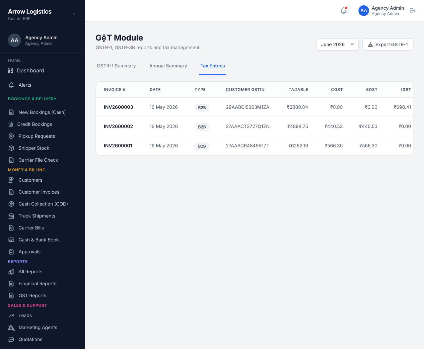The width and height of the screenshot is (424, 349).
Task: Open the notifications bell icon
Action: click(x=343, y=11)
